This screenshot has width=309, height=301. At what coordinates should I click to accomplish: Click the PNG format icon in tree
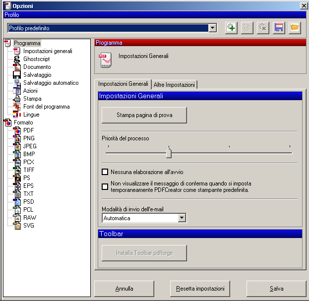(17, 138)
